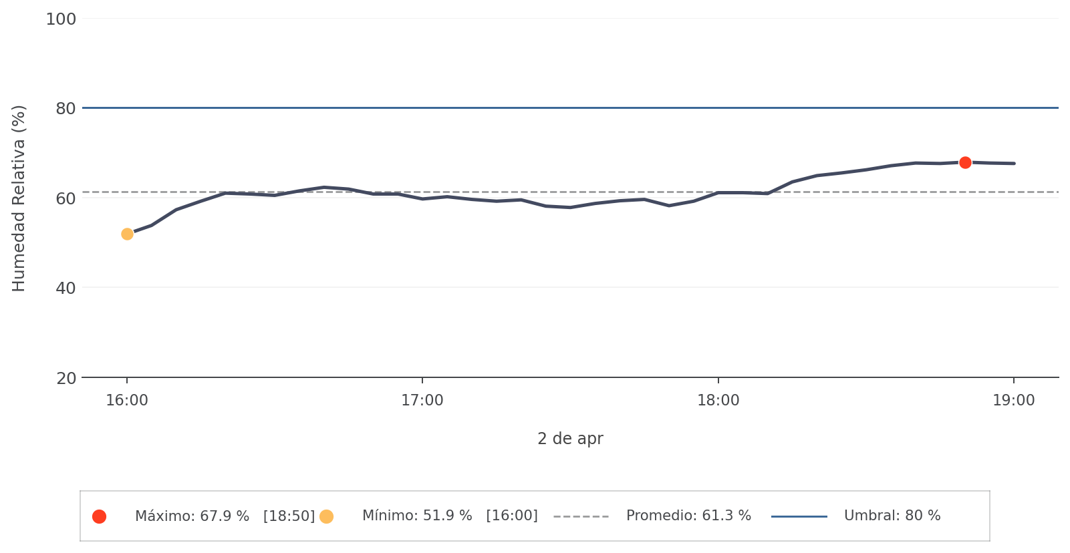
Task: Click the Humedad Relativa (%) axis title
Action: (19, 198)
